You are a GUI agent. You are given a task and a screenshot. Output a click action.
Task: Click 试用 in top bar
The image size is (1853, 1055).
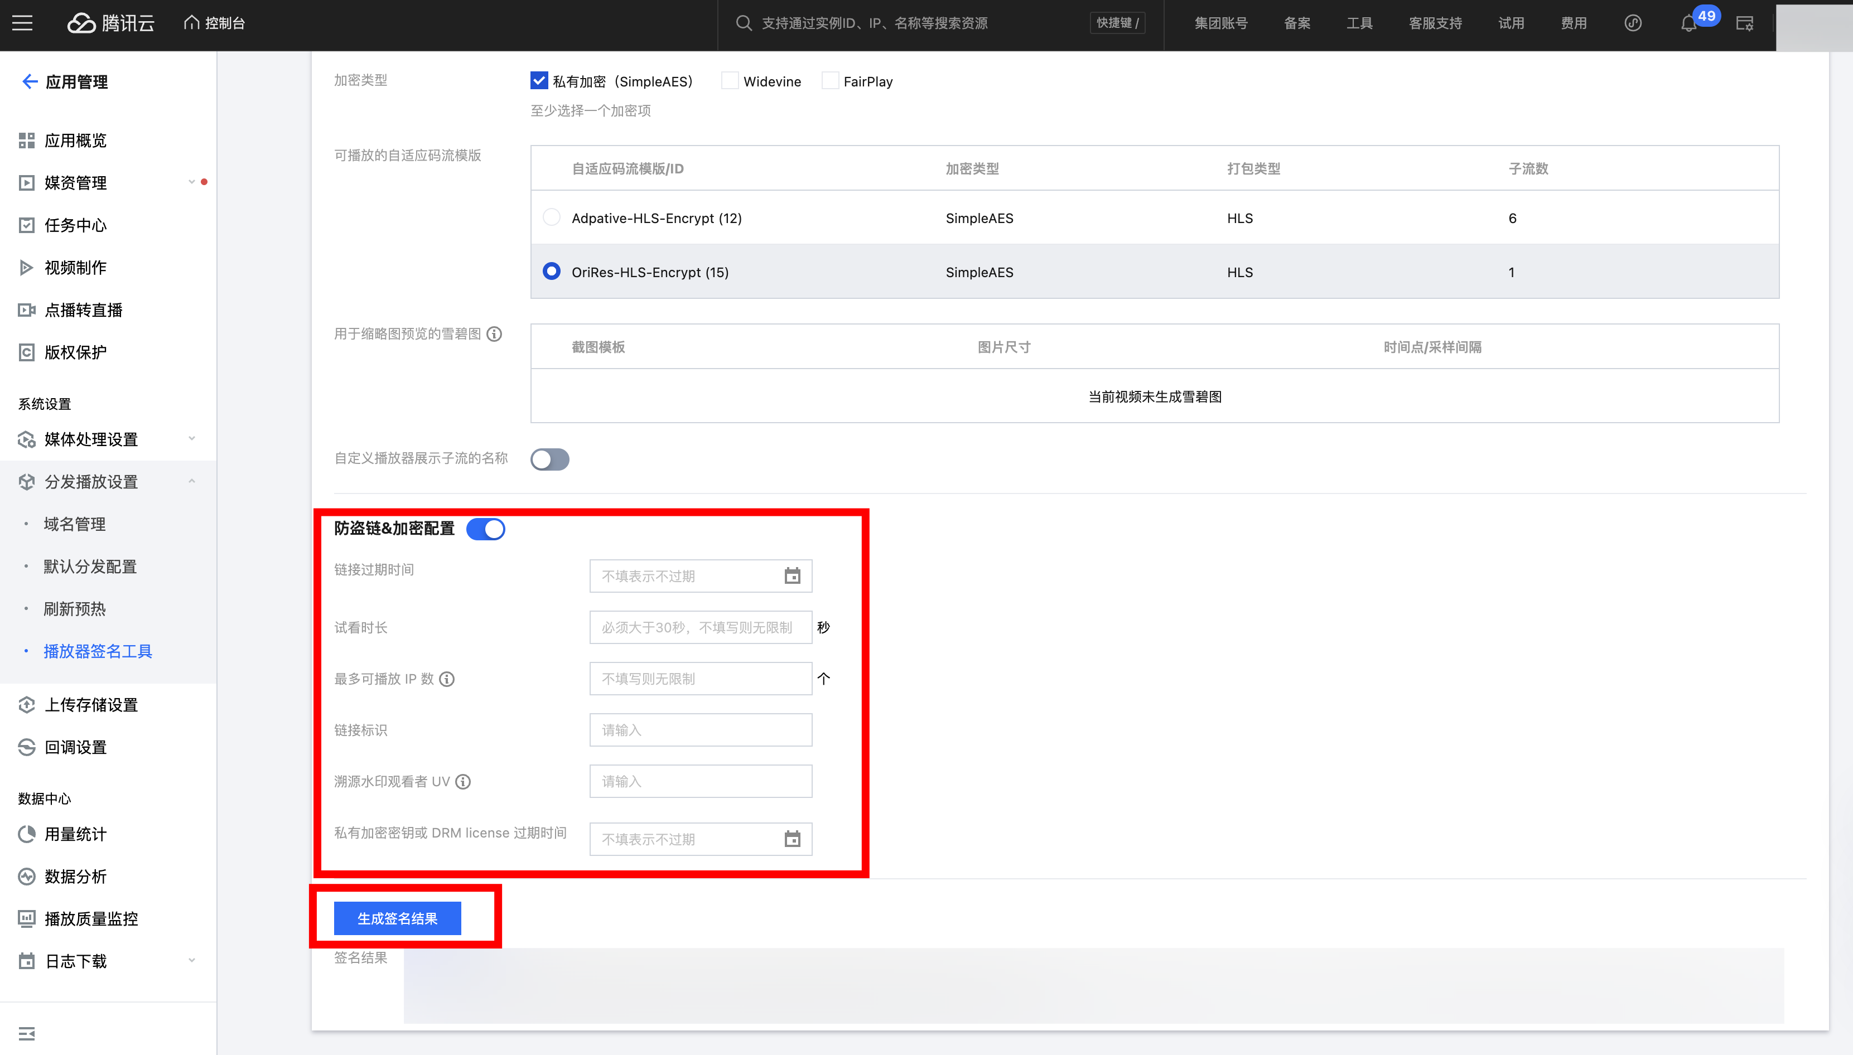tap(1511, 23)
